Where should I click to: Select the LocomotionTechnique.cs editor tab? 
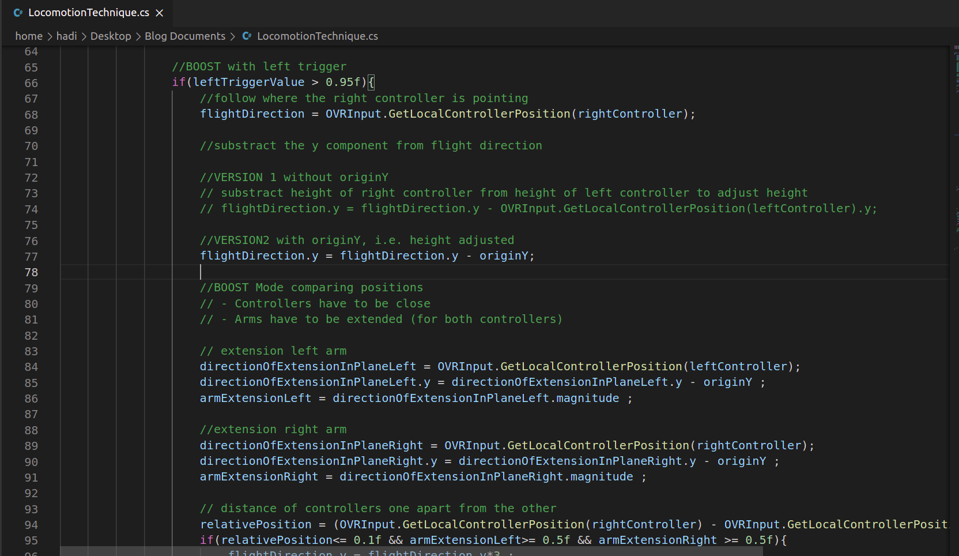(88, 13)
